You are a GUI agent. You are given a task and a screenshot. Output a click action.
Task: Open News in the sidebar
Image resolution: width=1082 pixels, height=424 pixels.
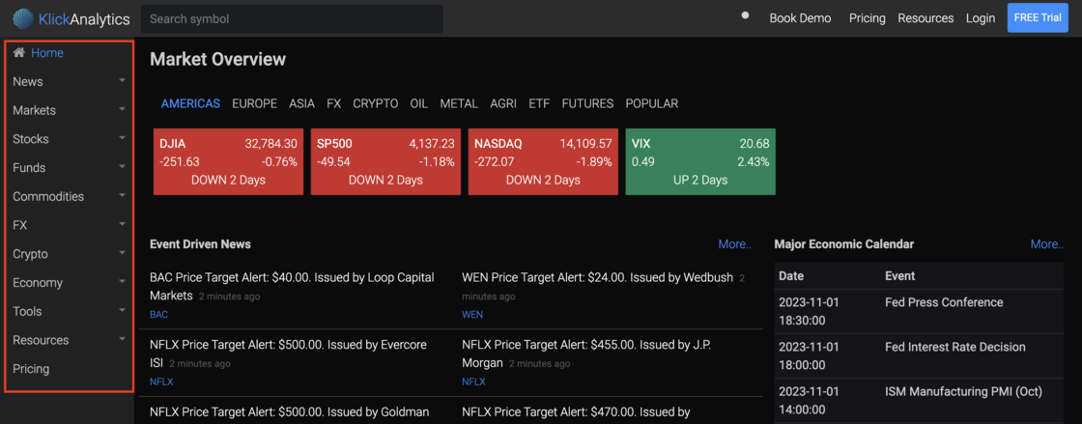(28, 81)
